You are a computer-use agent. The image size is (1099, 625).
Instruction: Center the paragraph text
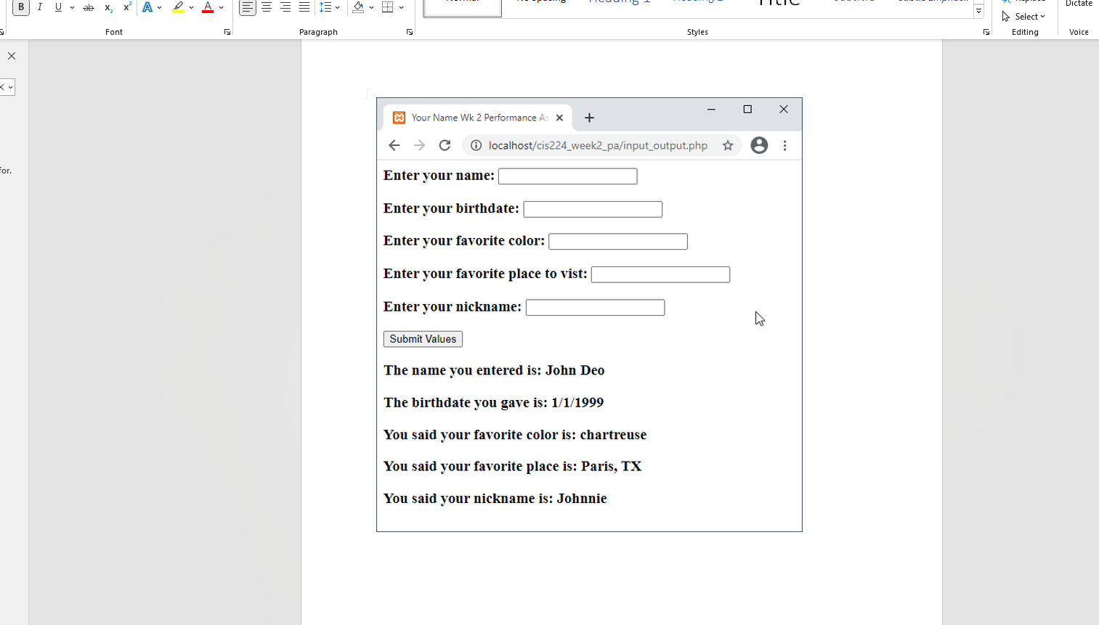(x=267, y=7)
